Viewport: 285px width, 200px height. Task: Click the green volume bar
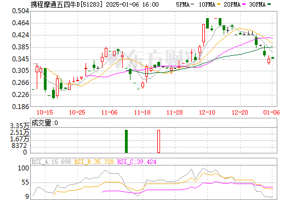126,141
